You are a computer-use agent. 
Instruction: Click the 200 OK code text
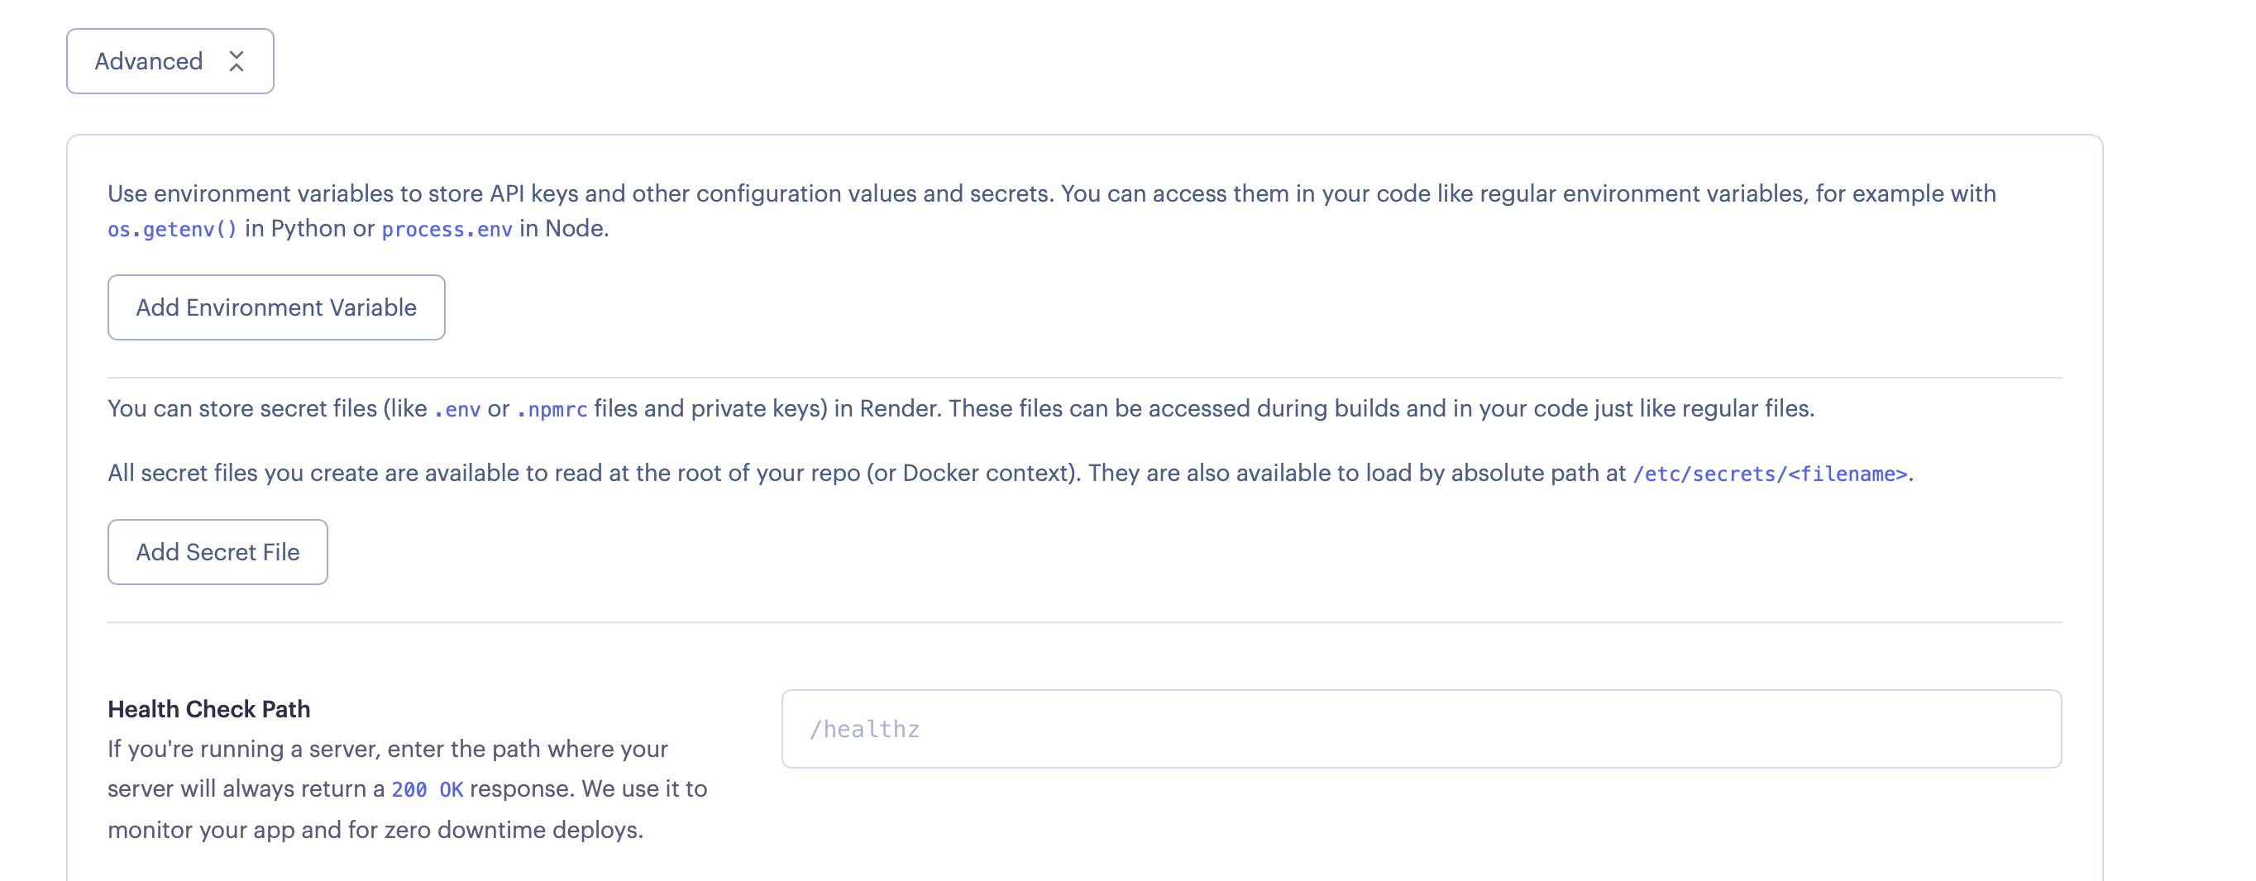[x=428, y=789]
